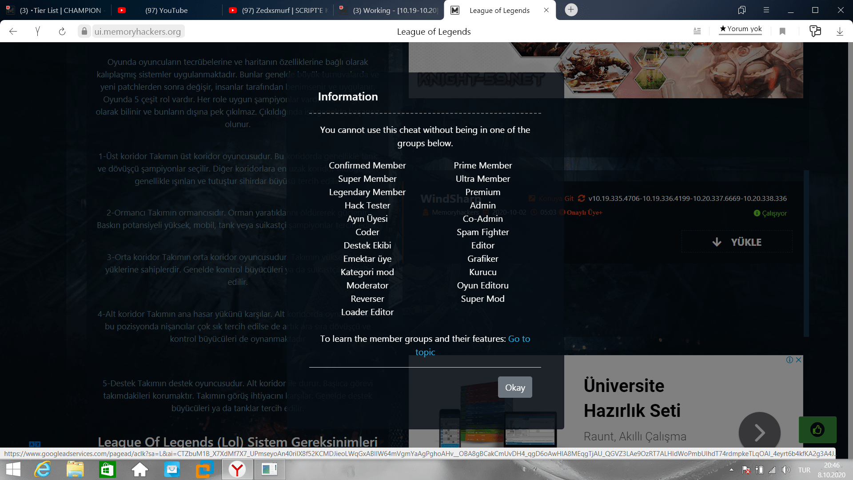Open reader mode icon in address bar
Screen dimensions: 853x480
697,31
